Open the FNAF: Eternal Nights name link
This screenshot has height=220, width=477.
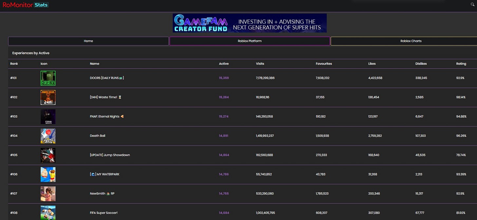coord(107,117)
